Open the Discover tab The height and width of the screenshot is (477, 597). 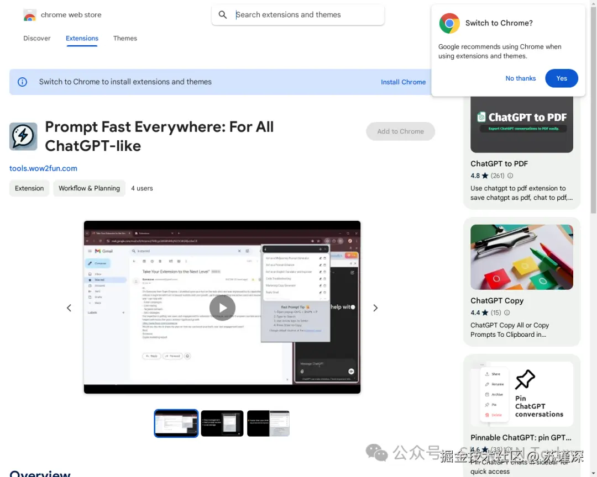[x=37, y=39]
